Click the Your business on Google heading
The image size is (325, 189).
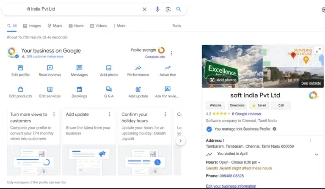[x=51, y=50]
